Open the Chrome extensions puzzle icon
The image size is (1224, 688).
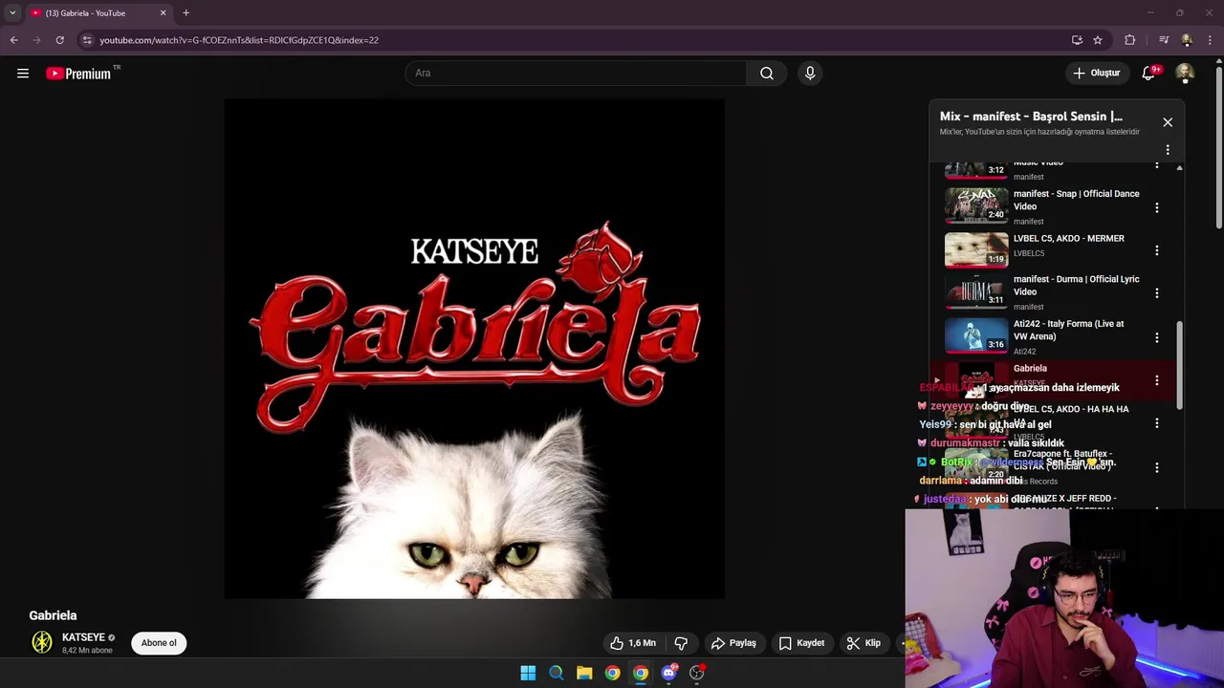coord(1130,40)
